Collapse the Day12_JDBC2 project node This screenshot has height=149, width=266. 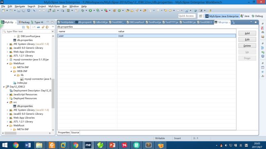pos(4,87)
